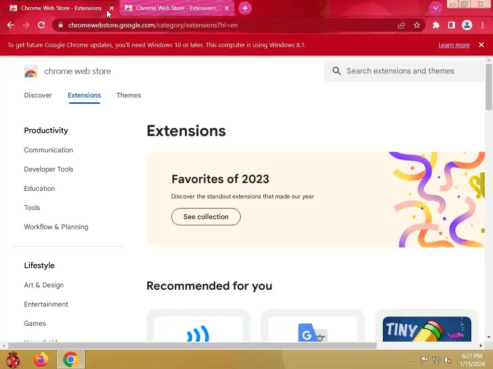Go back to the previous page

(x=11, y=25)
